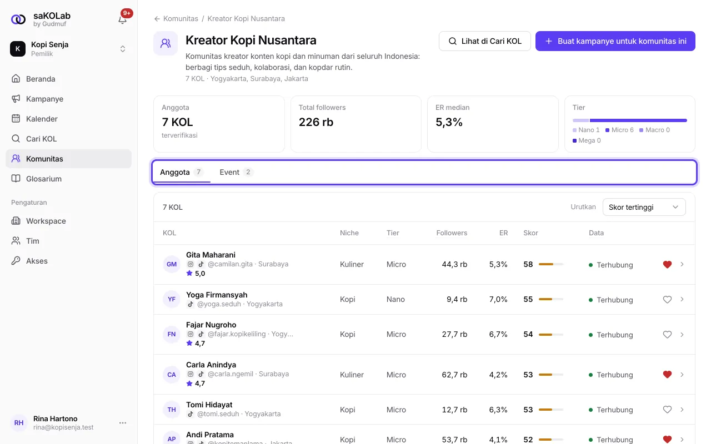
Task: Open Cari KOL in the sidebar
Action: click(68, 139)
